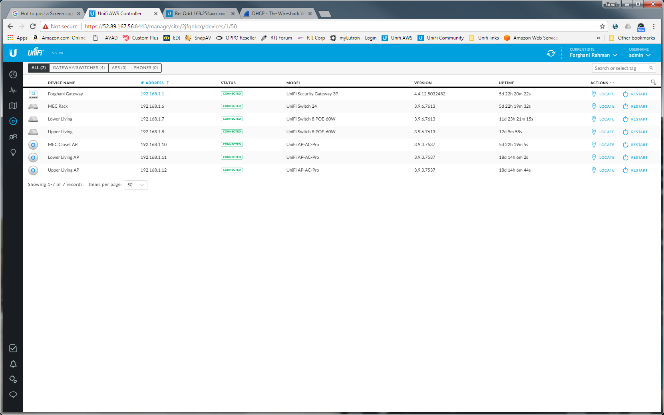Open table column customization gear
The image size is (664, 415).
[654, 82]
